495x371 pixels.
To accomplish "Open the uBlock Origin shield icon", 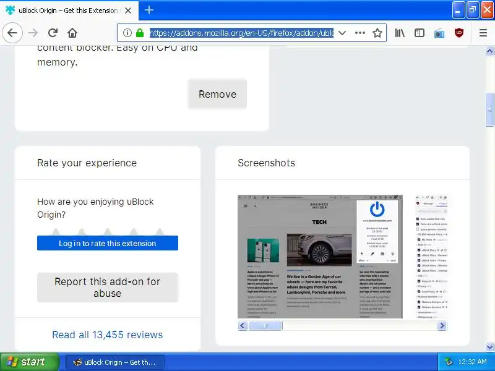I will point(459,33).
